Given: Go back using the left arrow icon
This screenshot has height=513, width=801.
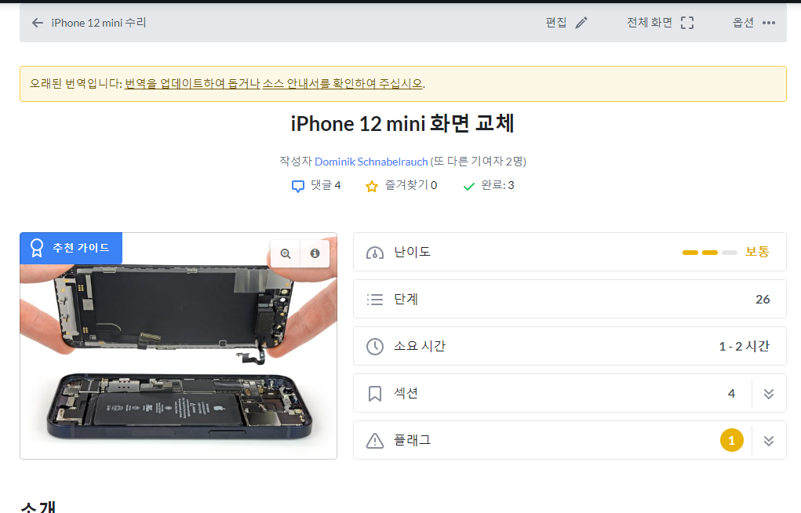Looking at the screenshot, I should (38, 23).
